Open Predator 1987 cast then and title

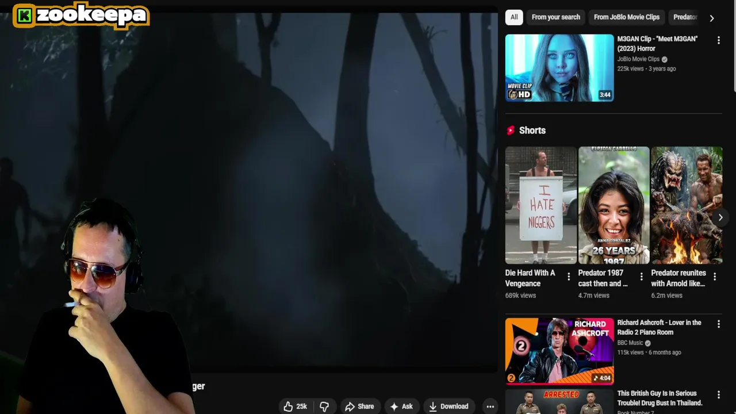tap(603, 278)
